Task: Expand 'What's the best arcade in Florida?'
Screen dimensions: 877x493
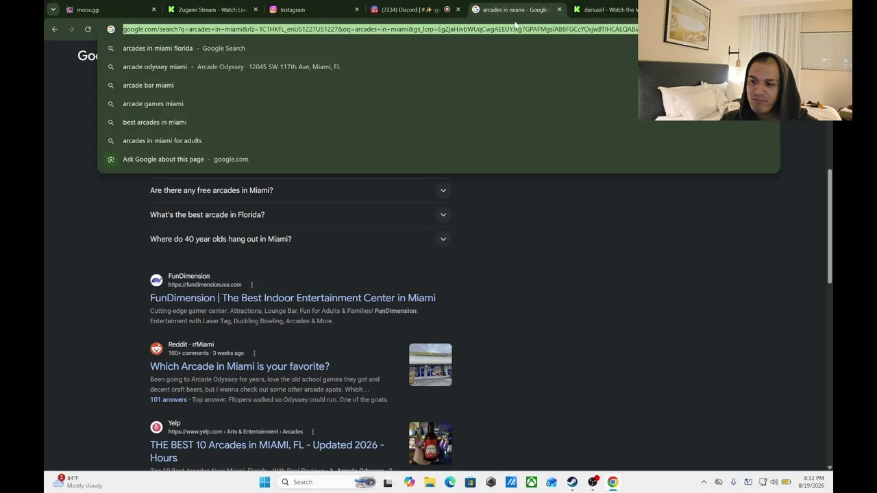Action: (301, 214)
